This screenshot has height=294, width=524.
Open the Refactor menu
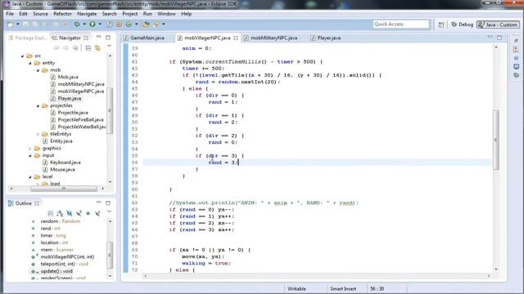coord(62,14)
